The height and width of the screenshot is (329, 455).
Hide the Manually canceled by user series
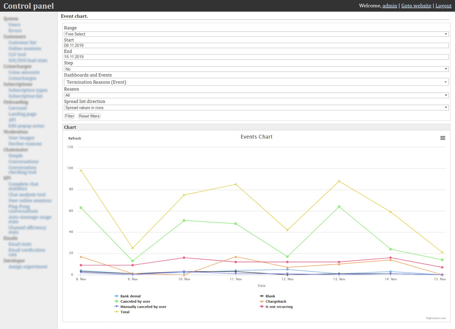tap(143, 307)
